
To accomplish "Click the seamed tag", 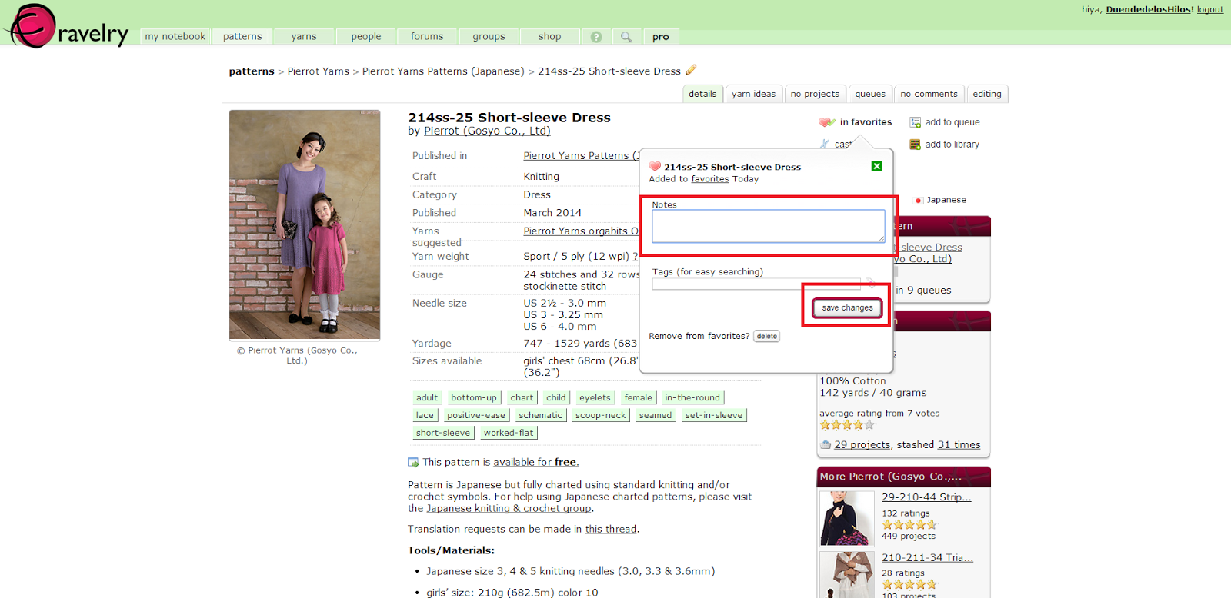I will pyautogui.click(x=656, y=415).
